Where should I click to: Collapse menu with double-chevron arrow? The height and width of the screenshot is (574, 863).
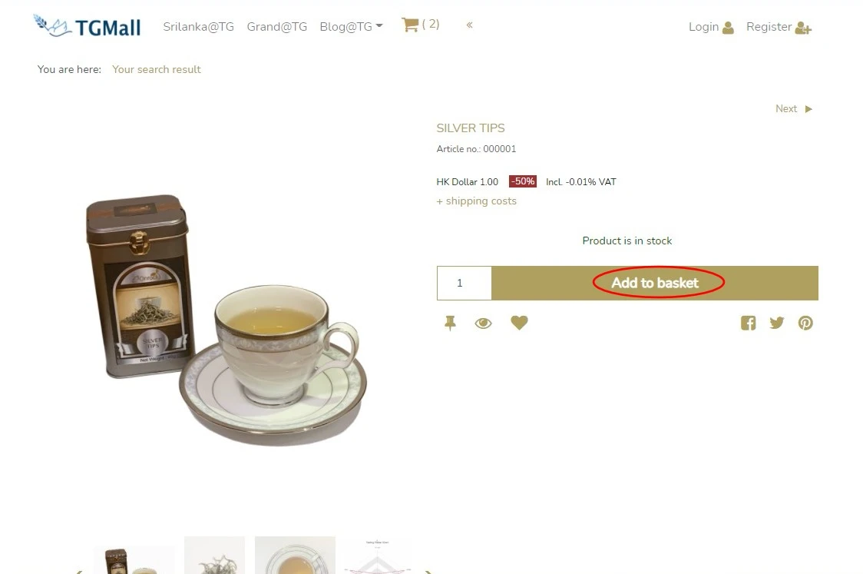pyautogui.click(x=469, y=25)
